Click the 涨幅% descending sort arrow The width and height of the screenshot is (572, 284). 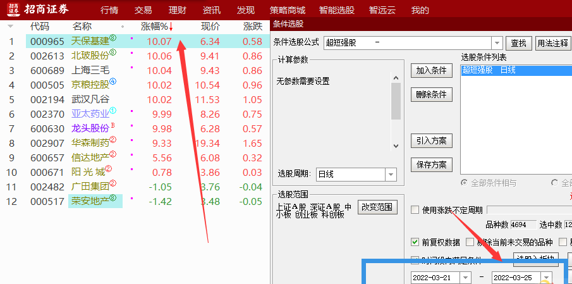[x=171, y=27]
